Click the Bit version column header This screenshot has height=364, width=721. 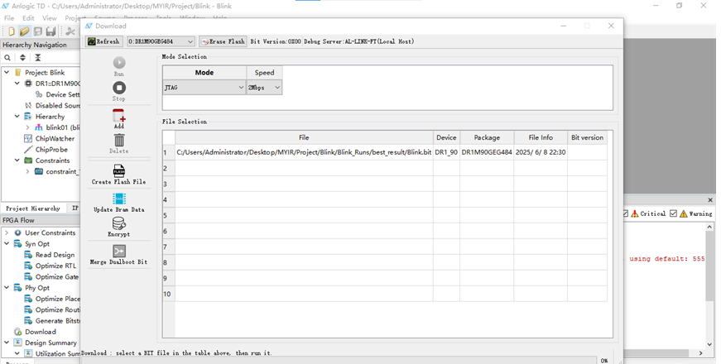click(x=587, y=137)
